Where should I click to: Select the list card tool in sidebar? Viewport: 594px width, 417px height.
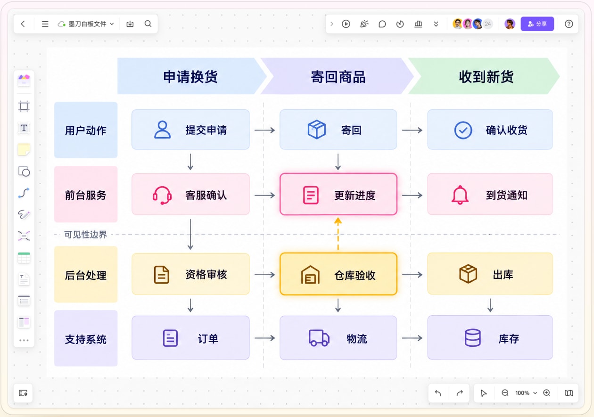tap(24, 301)
